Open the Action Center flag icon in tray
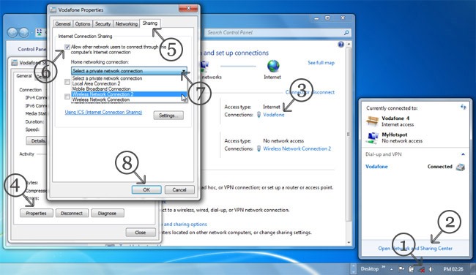The width and height of the screenshot is (476, 275). 401,269
